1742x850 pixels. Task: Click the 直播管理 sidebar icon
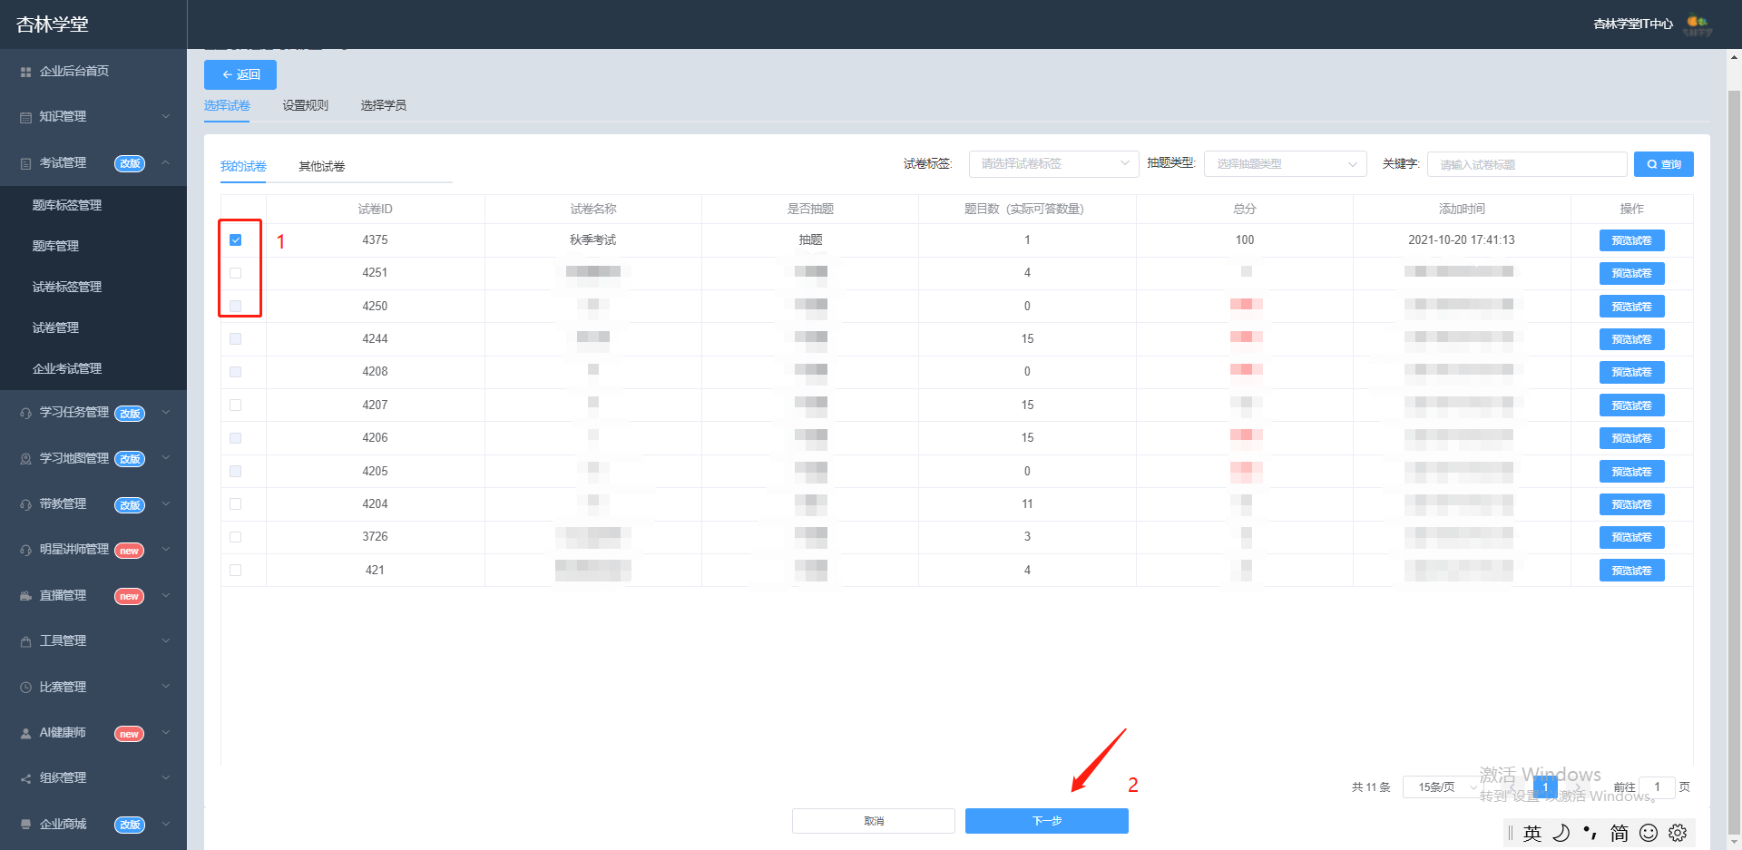click(25, 596)
